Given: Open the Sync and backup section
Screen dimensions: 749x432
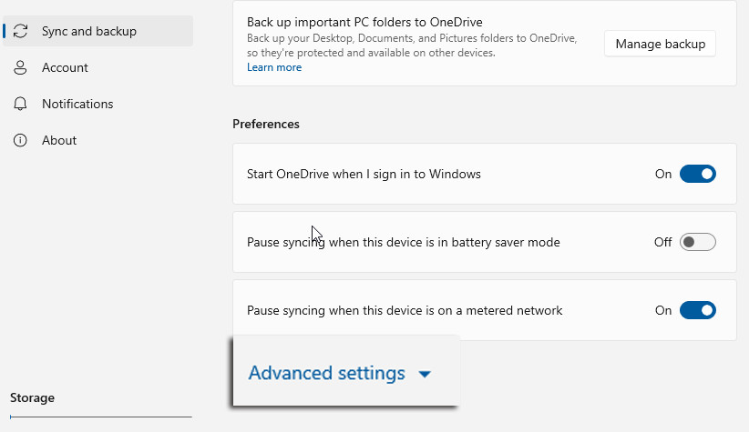Looking at the screenshot, I should click(x=88, y=31).
